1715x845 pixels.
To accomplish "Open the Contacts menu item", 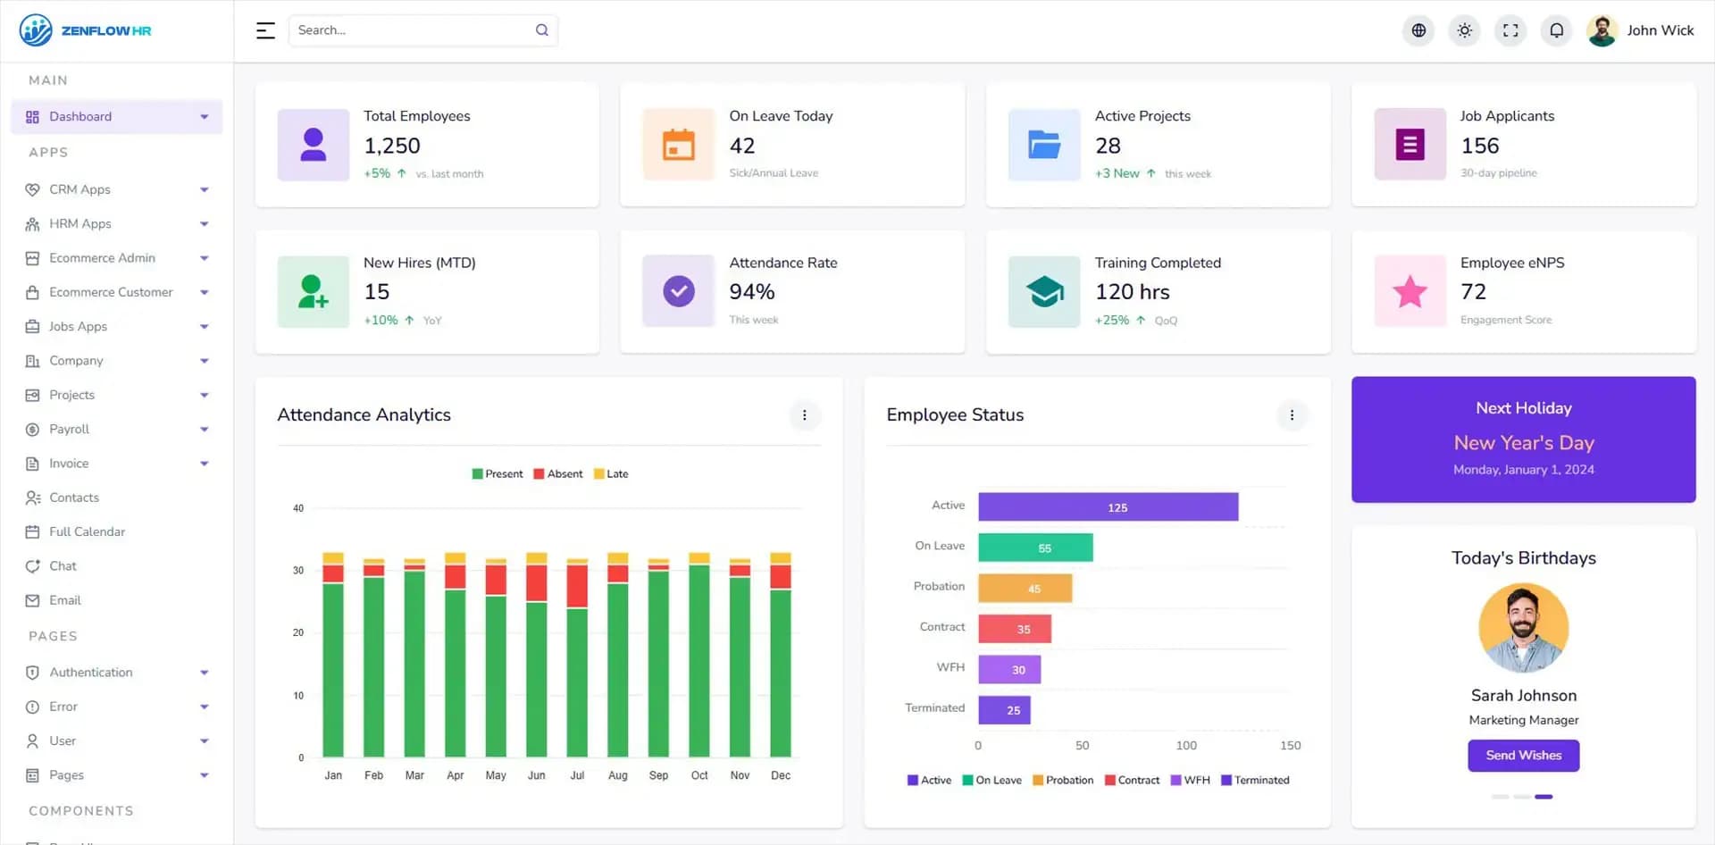I will (x=116, y=498).
